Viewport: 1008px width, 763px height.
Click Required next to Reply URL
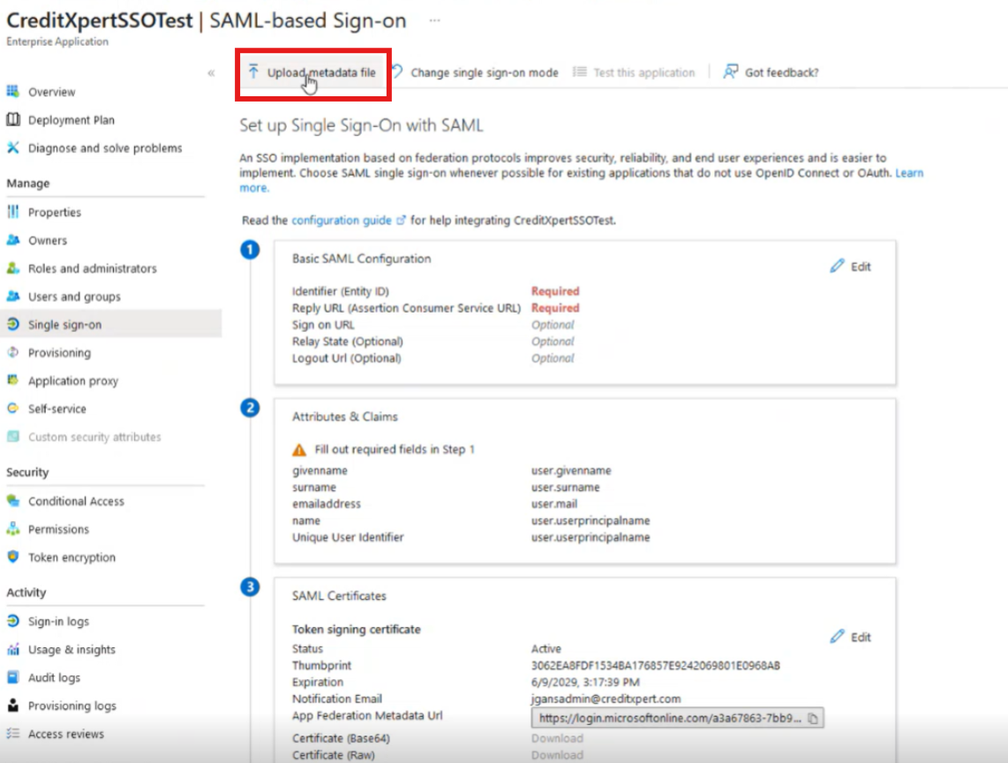(555, 307)
